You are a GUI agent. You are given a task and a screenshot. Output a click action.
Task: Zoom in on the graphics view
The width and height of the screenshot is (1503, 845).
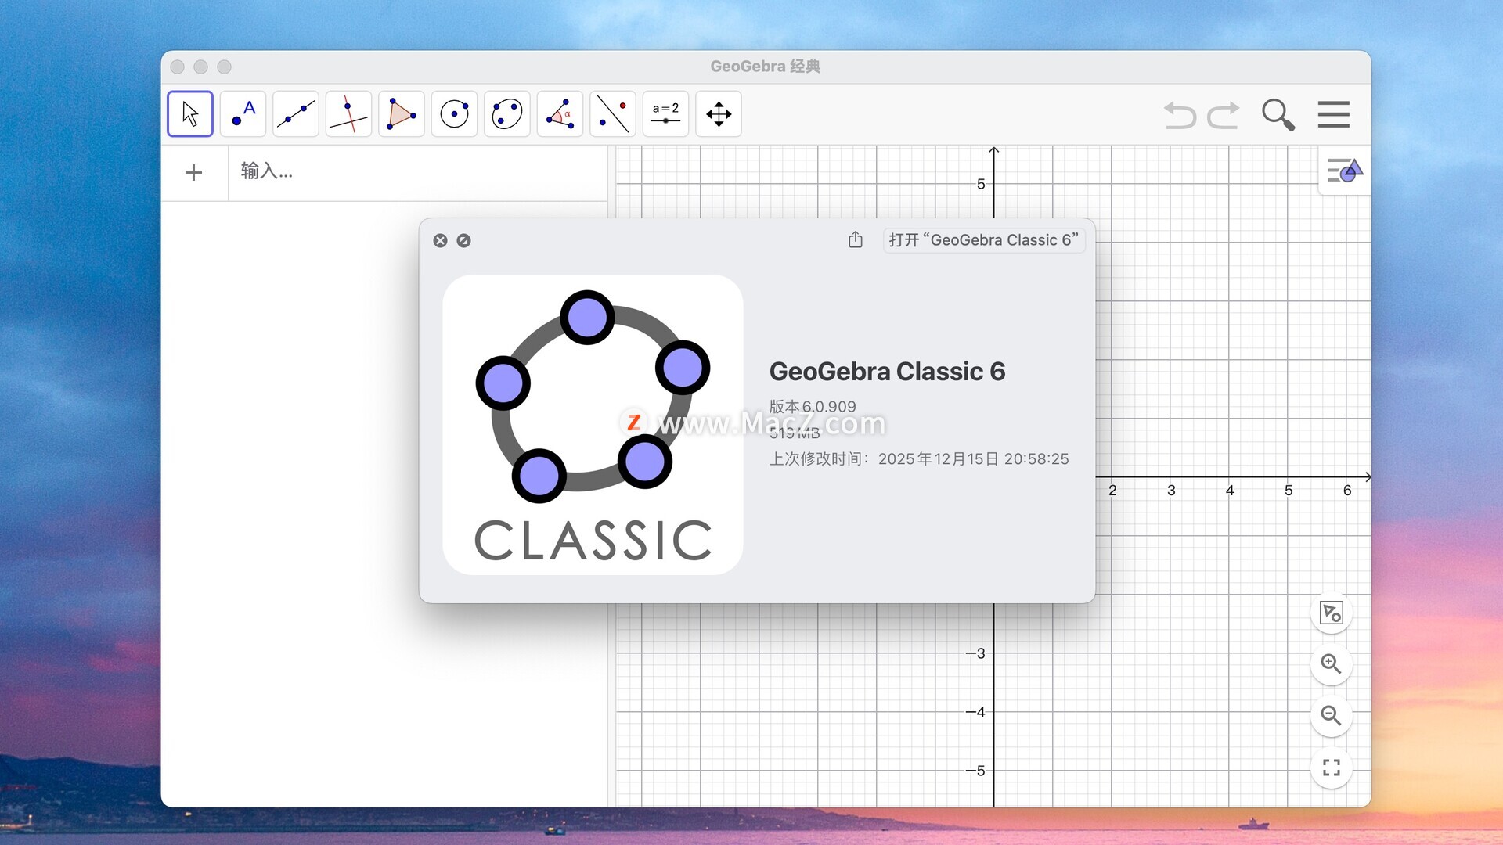[1331, 664]
